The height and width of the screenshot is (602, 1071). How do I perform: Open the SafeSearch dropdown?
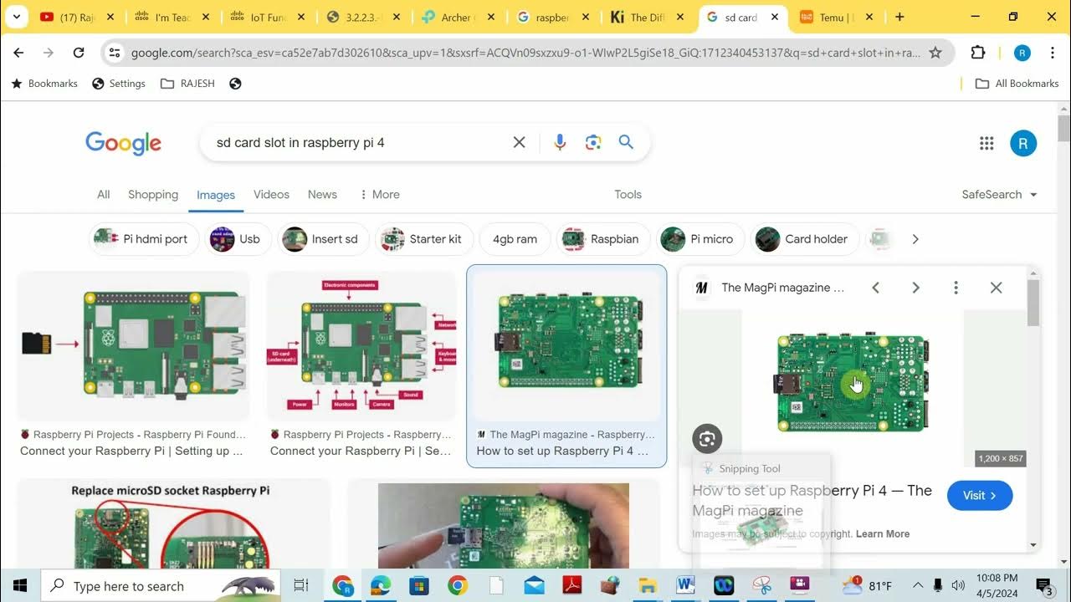pos(999,194)
